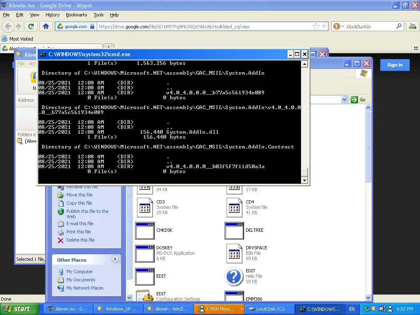
Task: Select the EDIT application icon
Action: tap(145, 276)
